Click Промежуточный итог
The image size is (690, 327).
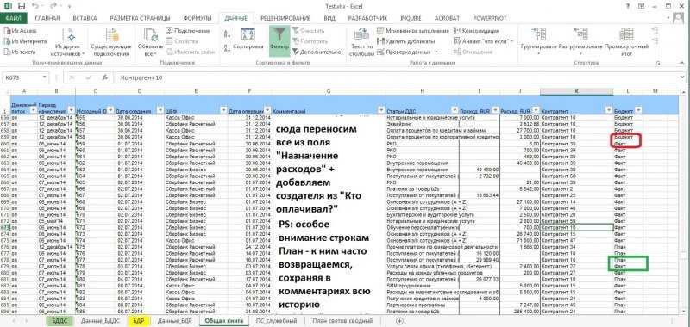coord(626,42)
